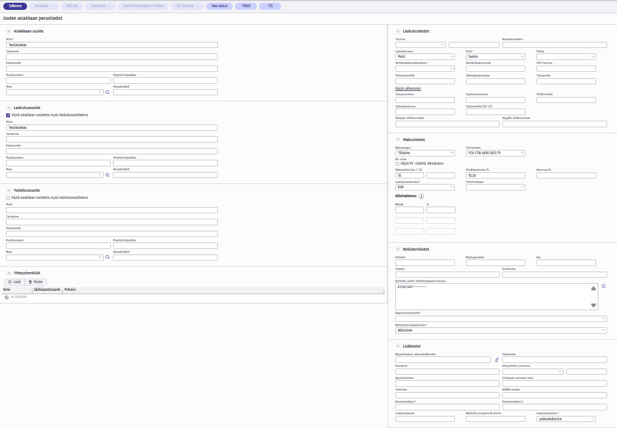Click the search icon beside customer address Maa
The height and width of the screenshot is (428, 617).
point(108,93)
